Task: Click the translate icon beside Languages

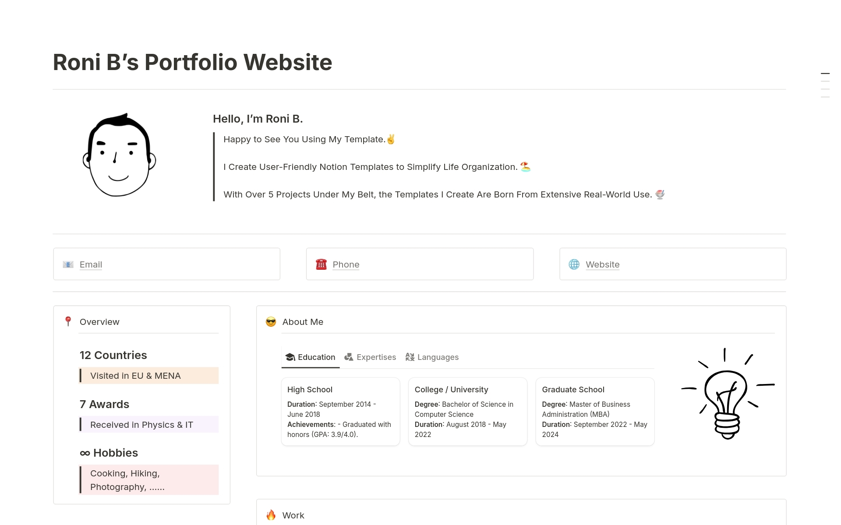Action: [x=410, y=357]
